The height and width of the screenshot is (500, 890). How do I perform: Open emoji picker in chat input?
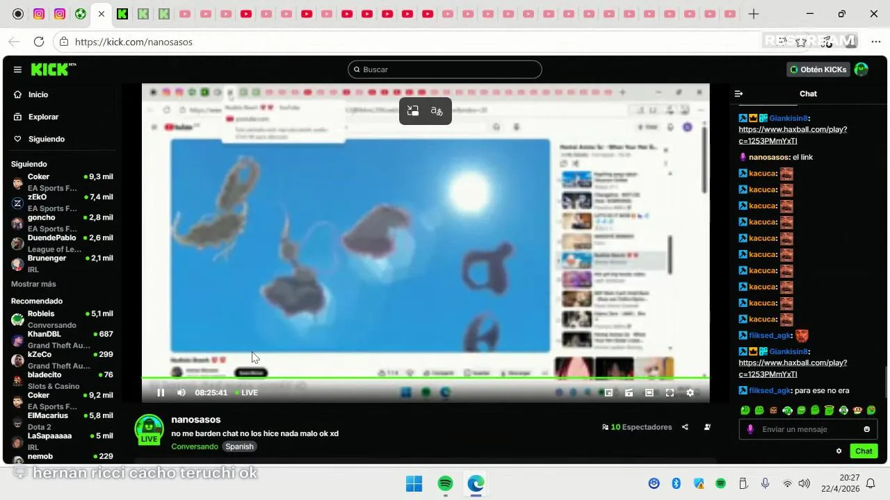click(x=866, y=429)
